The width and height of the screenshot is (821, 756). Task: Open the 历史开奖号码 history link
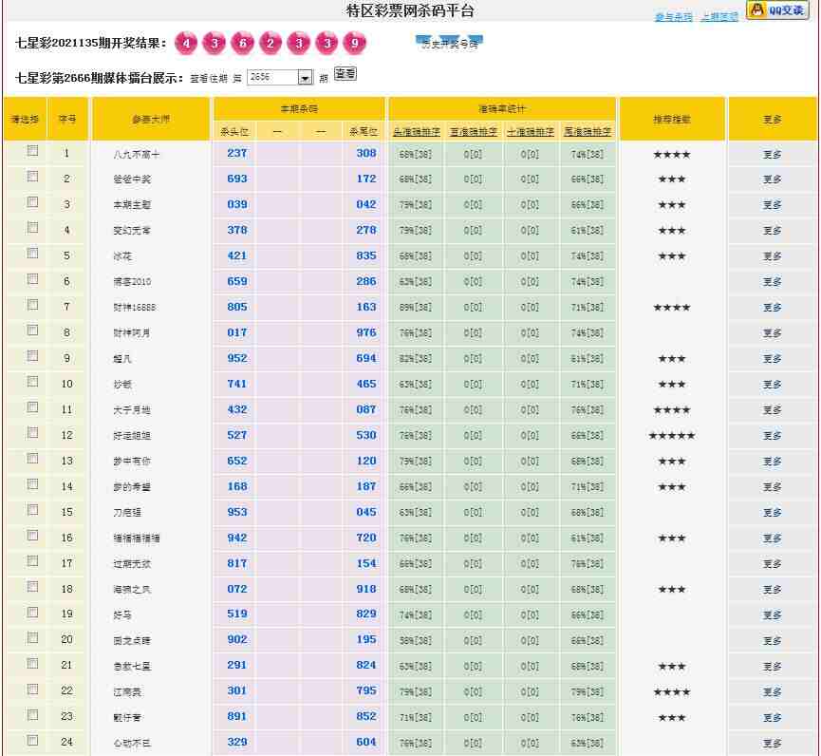pos(449,45)
